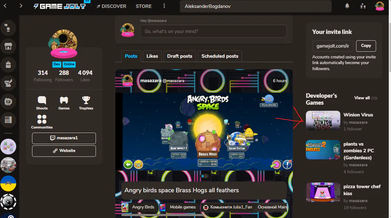
Task: Click the "So, what's on your mind?" post field
Action: 213,31
